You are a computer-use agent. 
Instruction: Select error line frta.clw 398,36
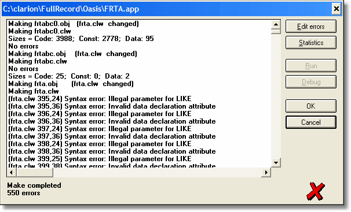pos(112,151)
